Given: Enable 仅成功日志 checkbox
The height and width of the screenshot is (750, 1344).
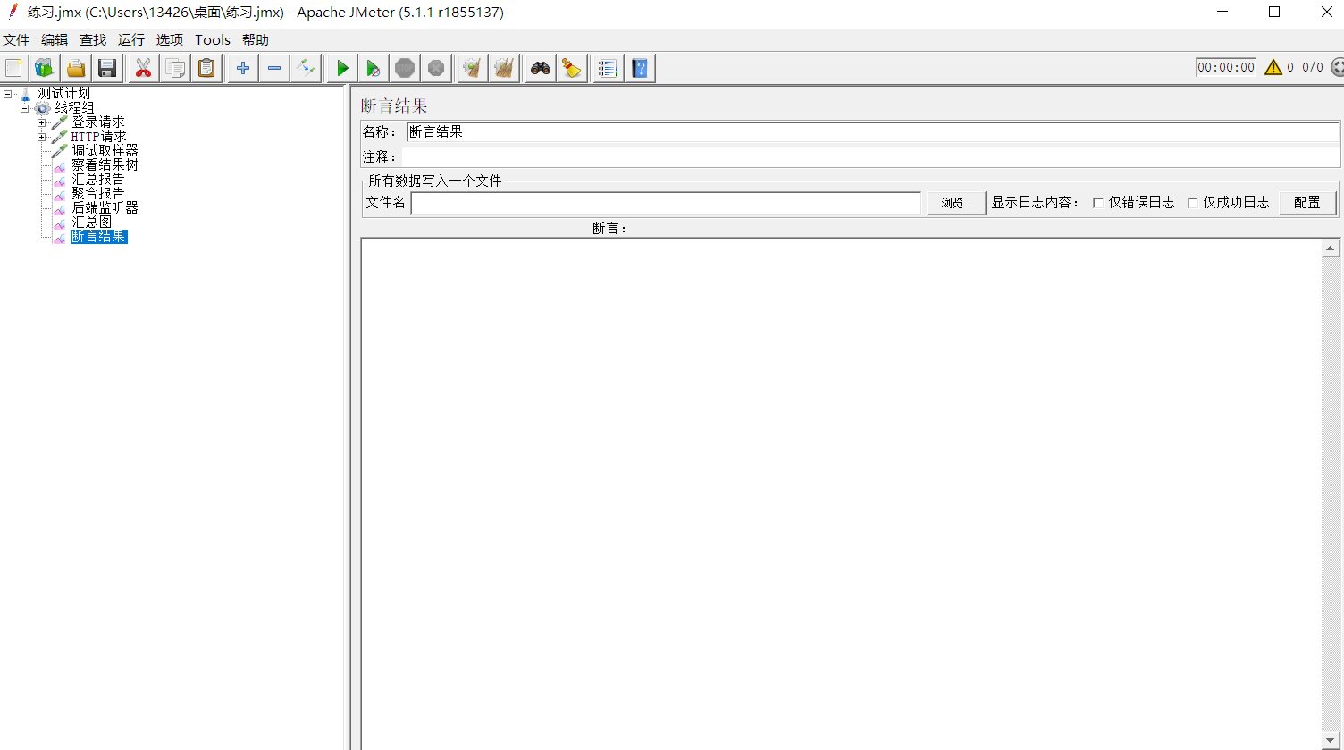Looking at the screenshot, I should coord(1192,203).
